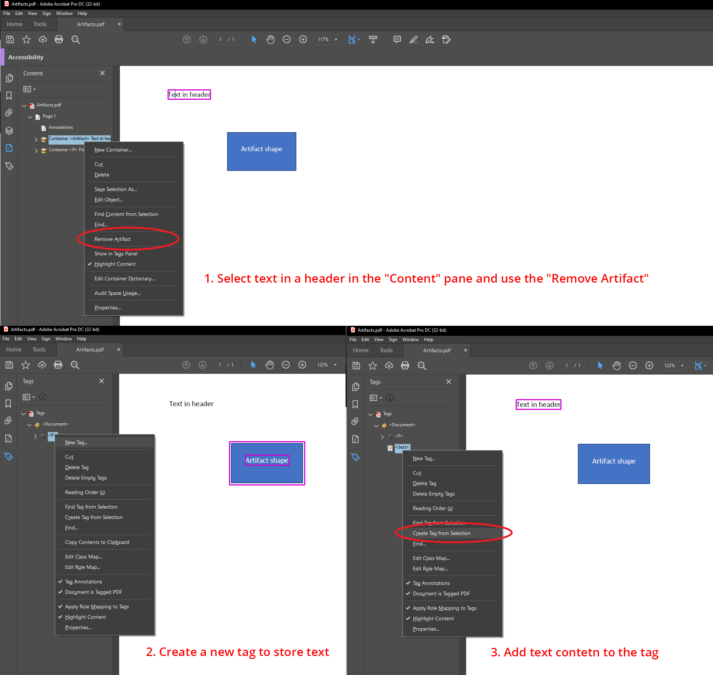Image resolution: width=713 pixels, height=675 pixels.
Task: Open the 117% zoom dropdown in the top window
Action: [x=336, y=39]
